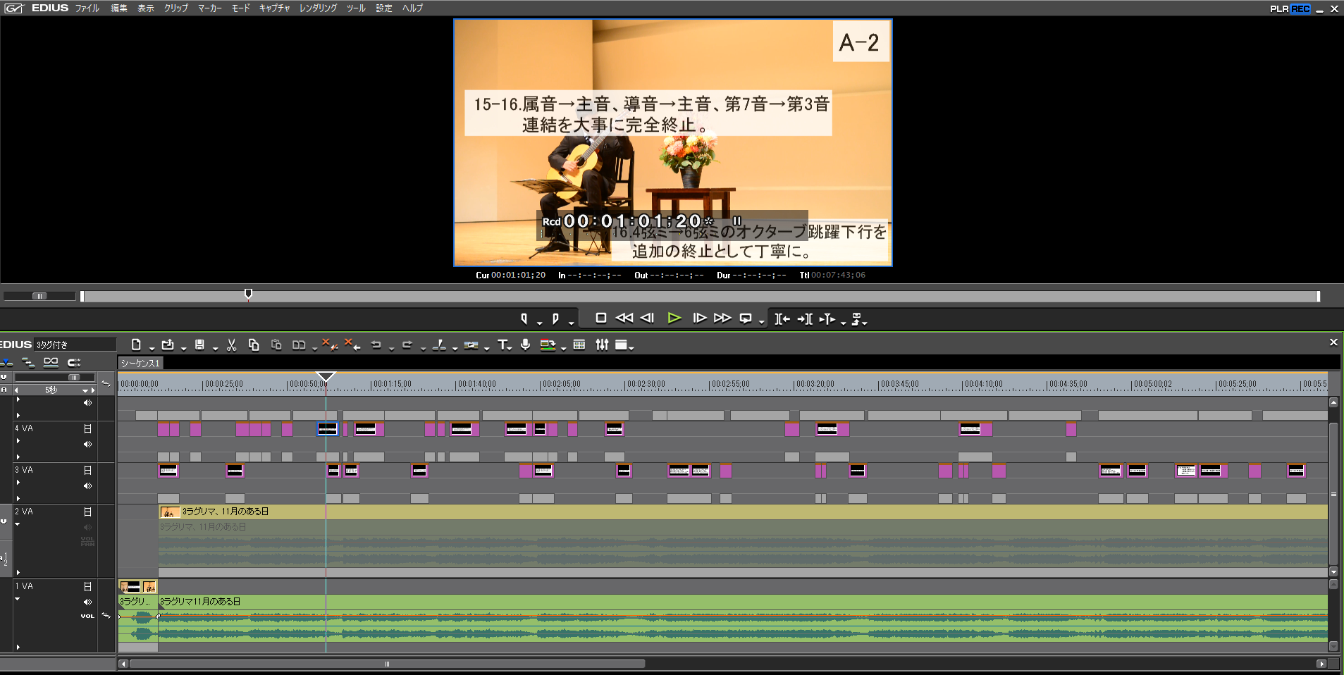Viewport: 1344px width, 675px height.
Task: Step to the previous frame
Action: point(647,318)
